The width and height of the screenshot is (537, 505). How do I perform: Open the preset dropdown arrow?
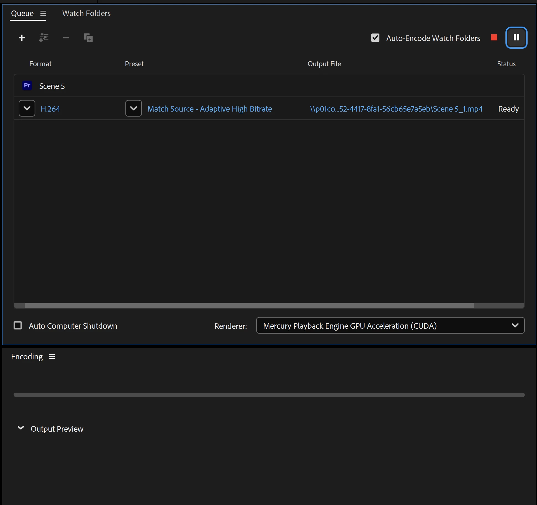point(133,108)
